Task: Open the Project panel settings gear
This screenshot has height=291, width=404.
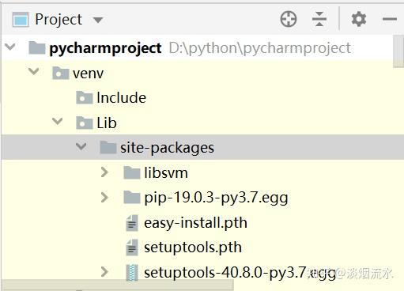Action: 359,19
